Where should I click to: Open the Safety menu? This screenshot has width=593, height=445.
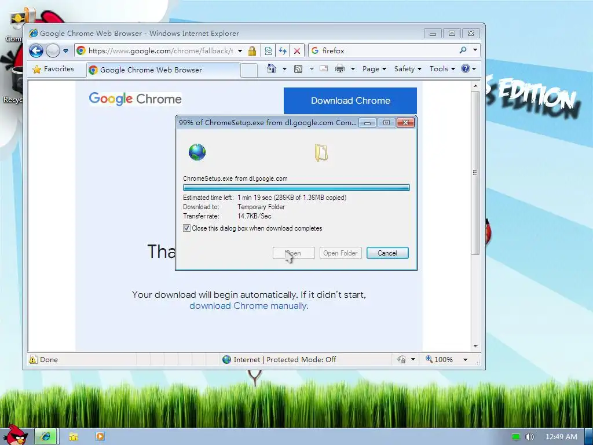(408, 69)
